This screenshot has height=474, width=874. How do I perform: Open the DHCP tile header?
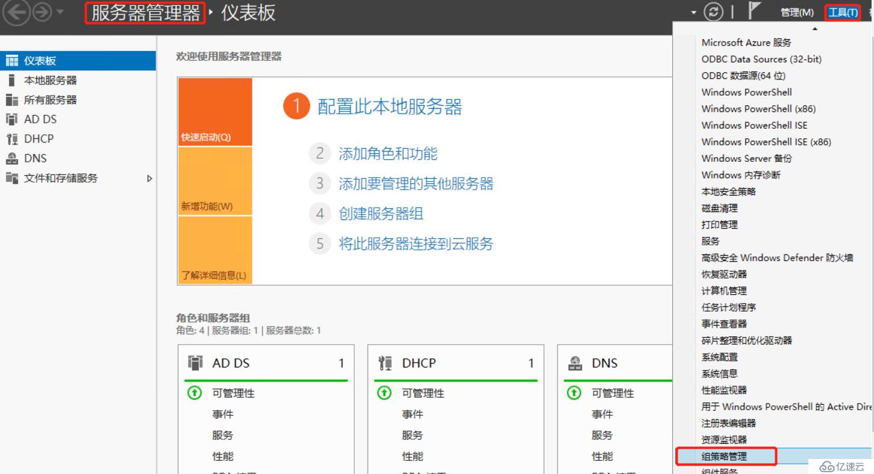tap(455, 363)
